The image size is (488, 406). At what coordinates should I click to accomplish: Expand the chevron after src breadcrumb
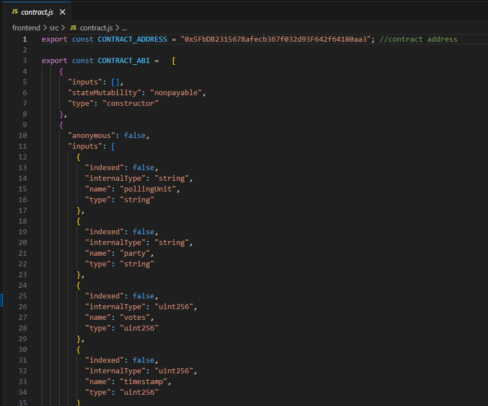point(63,28)
